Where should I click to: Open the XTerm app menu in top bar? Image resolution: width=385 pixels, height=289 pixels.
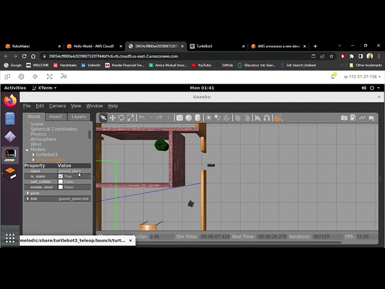(x=45, y=88)
